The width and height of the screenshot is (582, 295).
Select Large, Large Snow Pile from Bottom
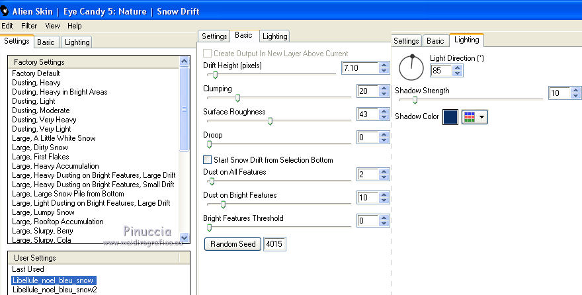coord(68,194)
